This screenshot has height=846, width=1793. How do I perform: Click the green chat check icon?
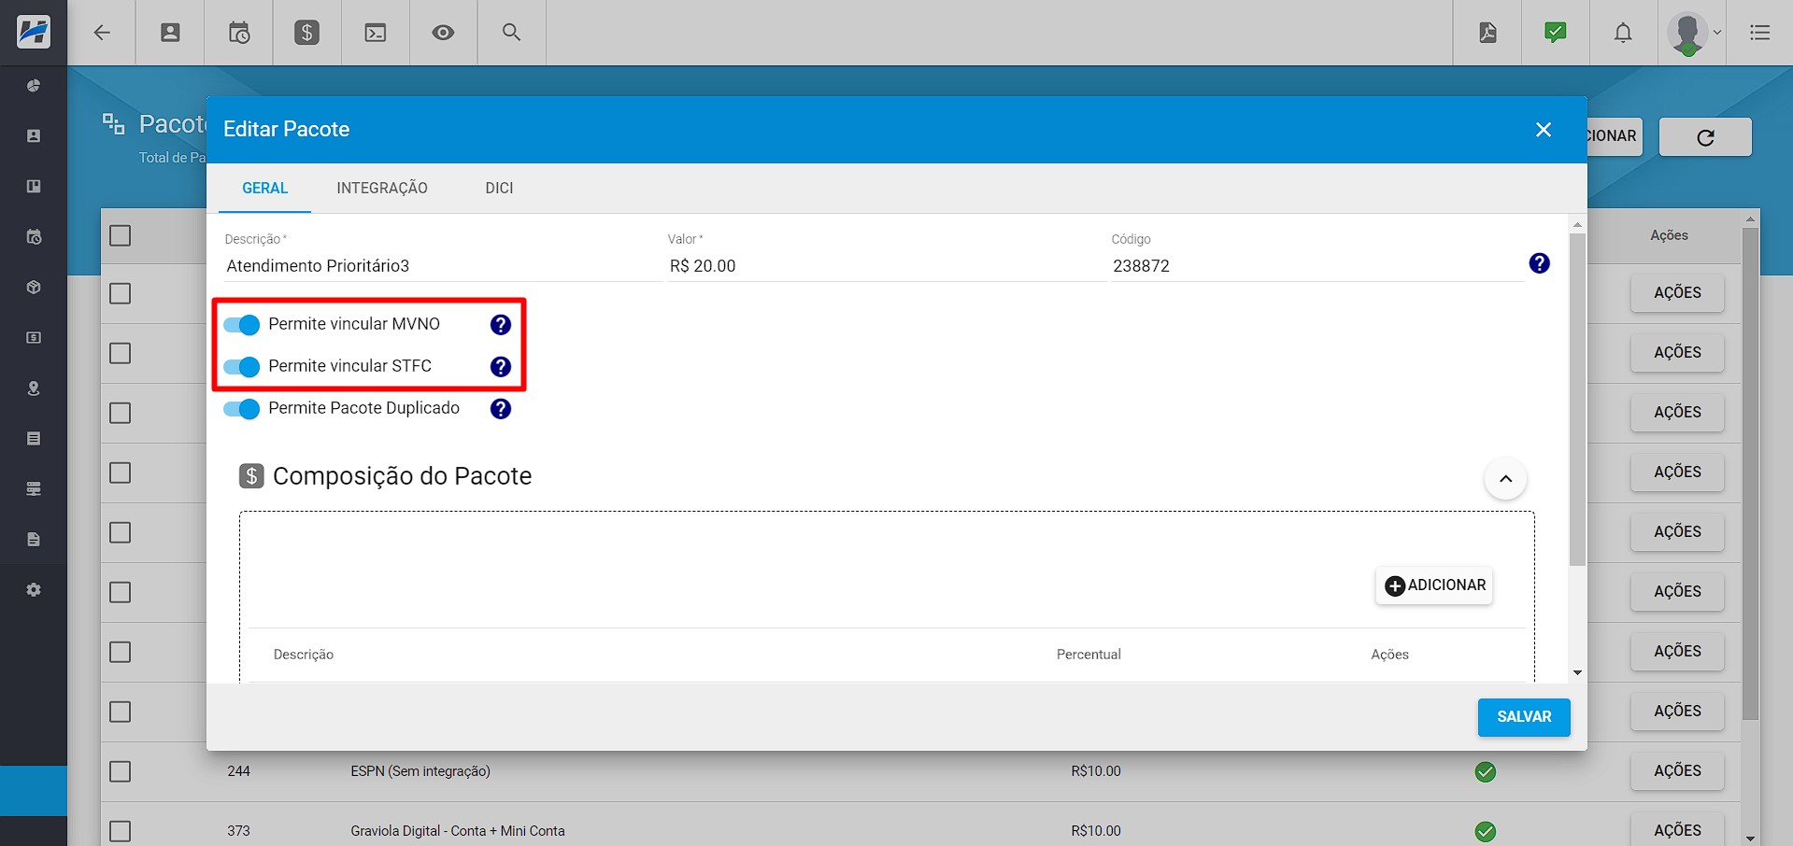tap(1556, 33)
